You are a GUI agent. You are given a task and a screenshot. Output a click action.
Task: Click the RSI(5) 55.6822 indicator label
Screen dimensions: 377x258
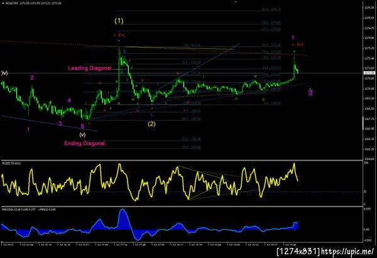pyautogui.click(x=11, y=163)
